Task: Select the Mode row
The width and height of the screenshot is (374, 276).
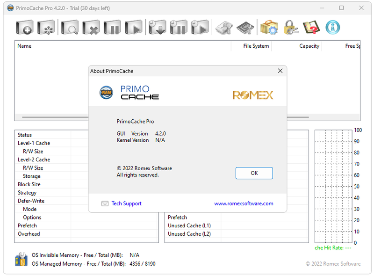Action: [86, 209]
